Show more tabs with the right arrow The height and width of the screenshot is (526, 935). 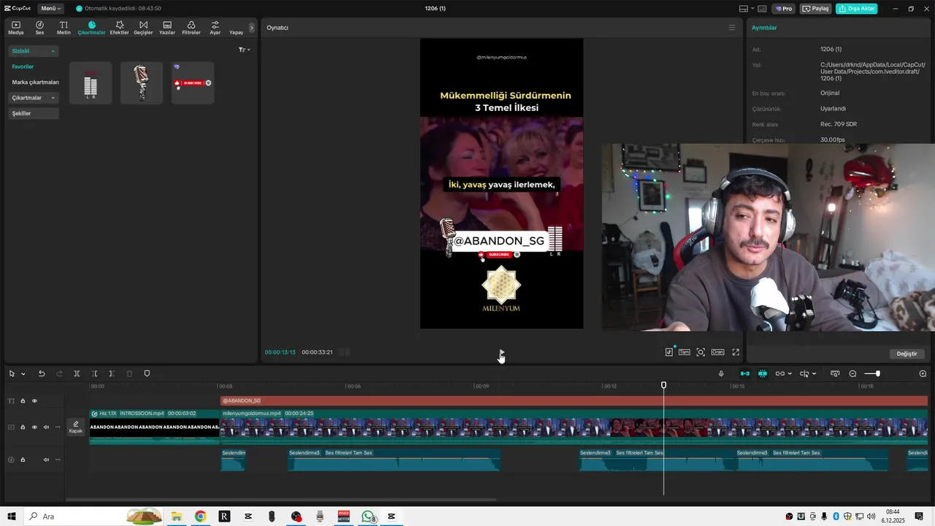(x=252, y=28)
